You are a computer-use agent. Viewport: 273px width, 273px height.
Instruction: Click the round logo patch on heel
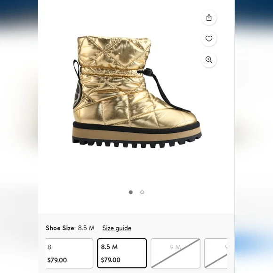pyautogui.click(x=77, y=96)
